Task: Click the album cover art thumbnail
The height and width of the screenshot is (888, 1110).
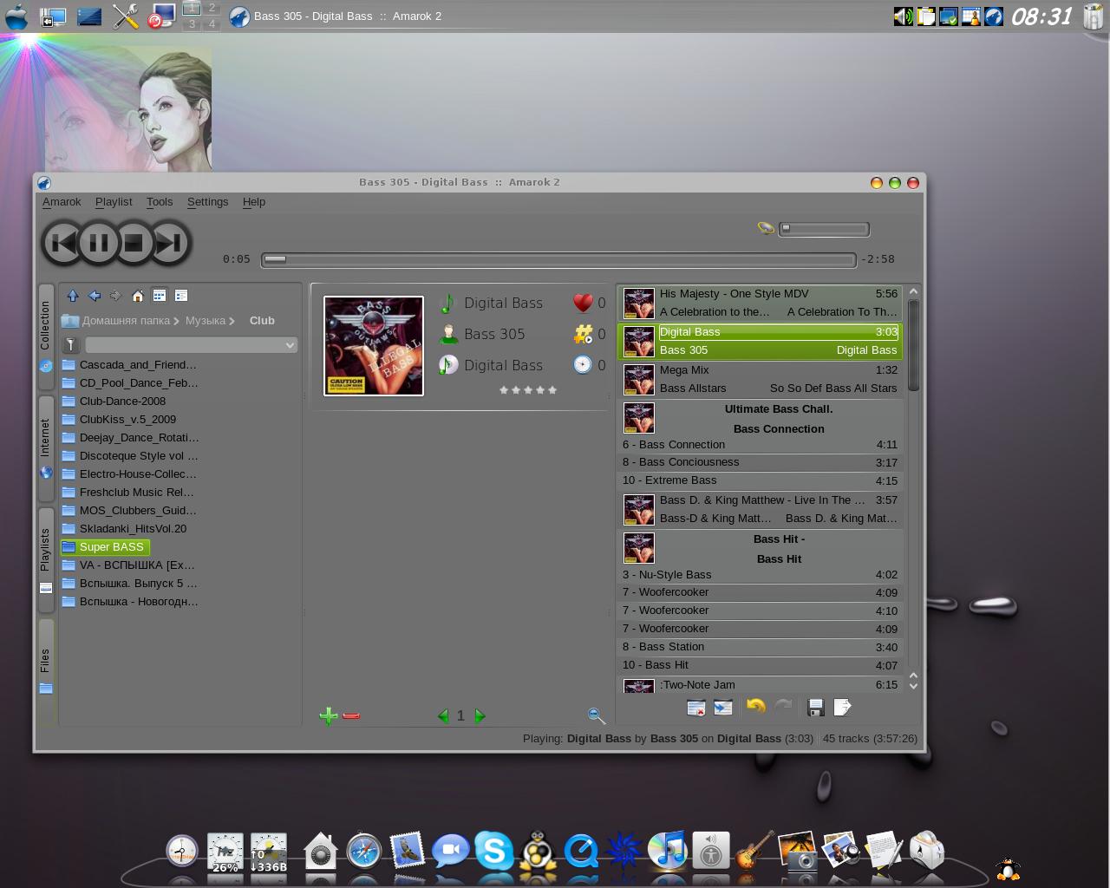Action: pos(374,346)
